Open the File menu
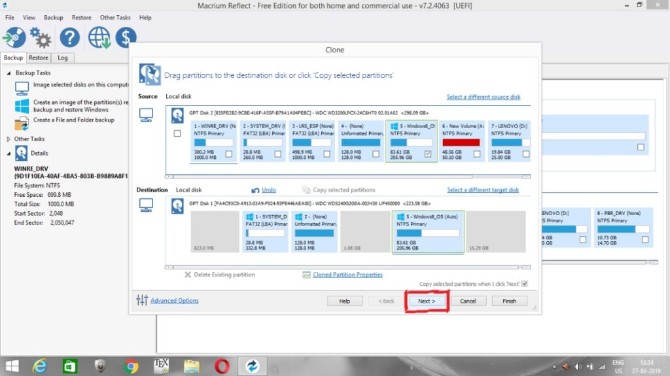Viewport: 670px width, 376px height. 10,18
